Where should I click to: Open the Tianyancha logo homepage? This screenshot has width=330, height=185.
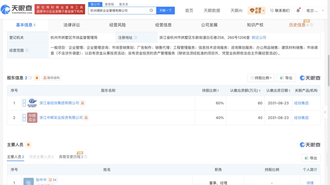pos(17,10)
